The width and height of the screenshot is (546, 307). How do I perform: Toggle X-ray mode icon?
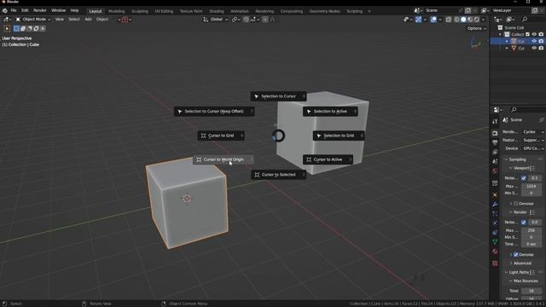pos(449,20)
